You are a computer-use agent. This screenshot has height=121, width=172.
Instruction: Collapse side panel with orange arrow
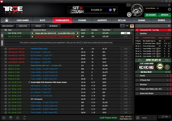pyautogui.click(x=132, y=26)
